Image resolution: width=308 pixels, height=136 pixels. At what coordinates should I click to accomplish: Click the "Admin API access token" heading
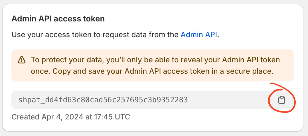tap(58, 19)
